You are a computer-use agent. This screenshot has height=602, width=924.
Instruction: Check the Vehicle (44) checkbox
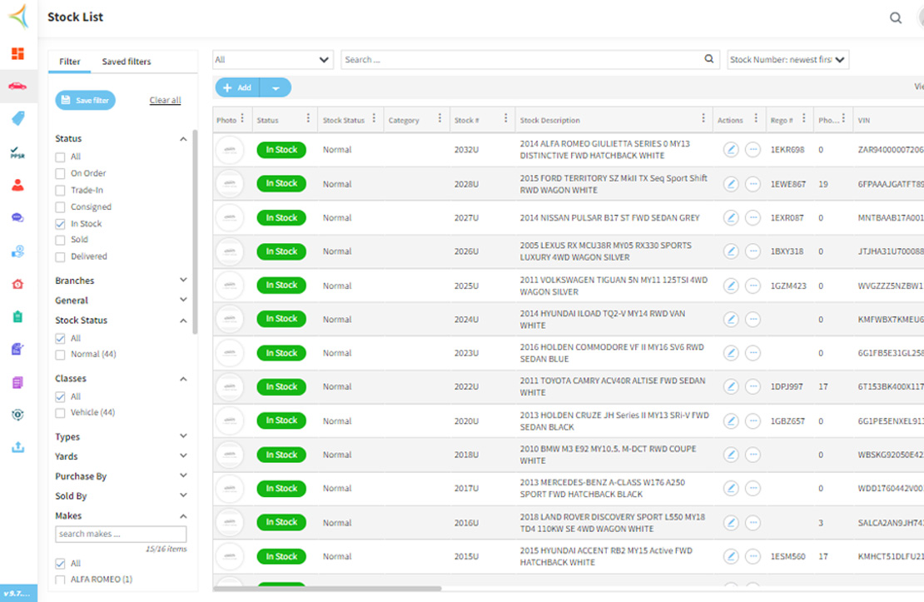pyautogui.click(x=60, y=413)
